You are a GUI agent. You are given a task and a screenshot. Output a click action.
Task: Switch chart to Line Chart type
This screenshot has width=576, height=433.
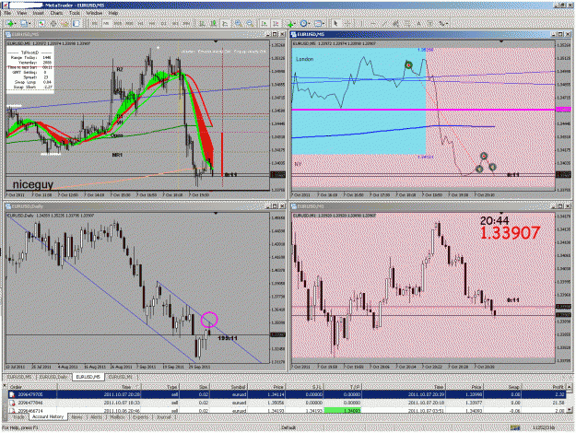(x=225, y=24)
